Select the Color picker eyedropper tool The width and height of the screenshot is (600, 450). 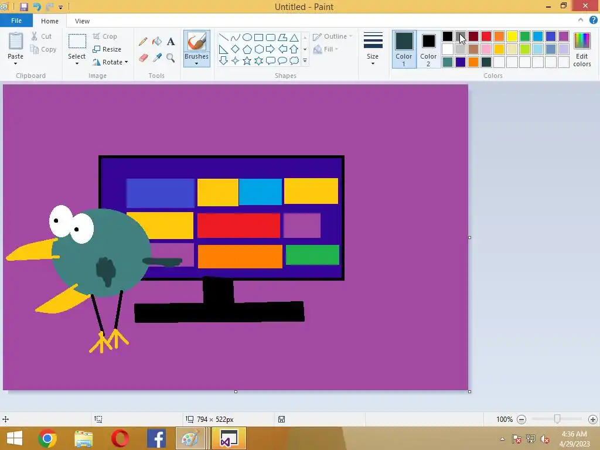(x=157, y=58)
